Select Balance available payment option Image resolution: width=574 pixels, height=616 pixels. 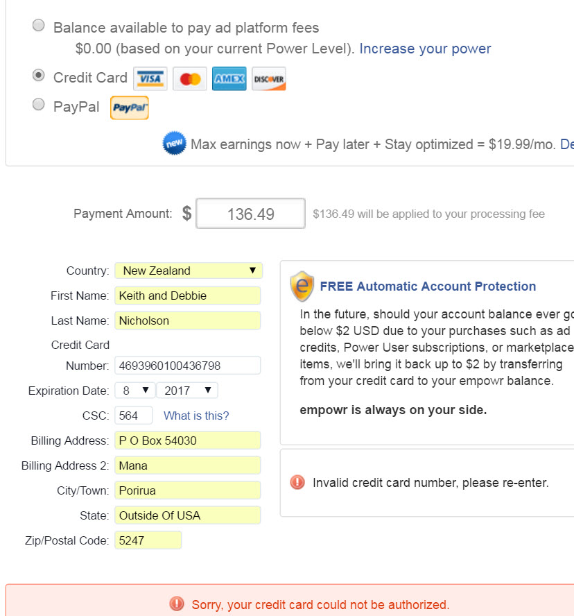click(x=40, y=26)
